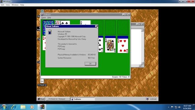Open the Windows 7 Start orb
Image resolution: width=195 pixels, height=110 pixels.
[4, 107]
